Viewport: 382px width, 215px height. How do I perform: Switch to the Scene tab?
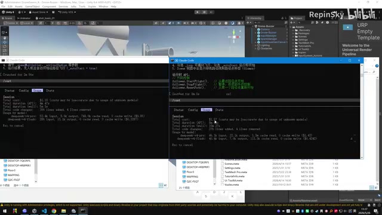point(7,18)
